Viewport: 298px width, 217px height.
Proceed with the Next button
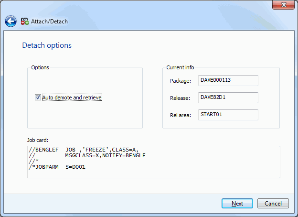(237, 203)
